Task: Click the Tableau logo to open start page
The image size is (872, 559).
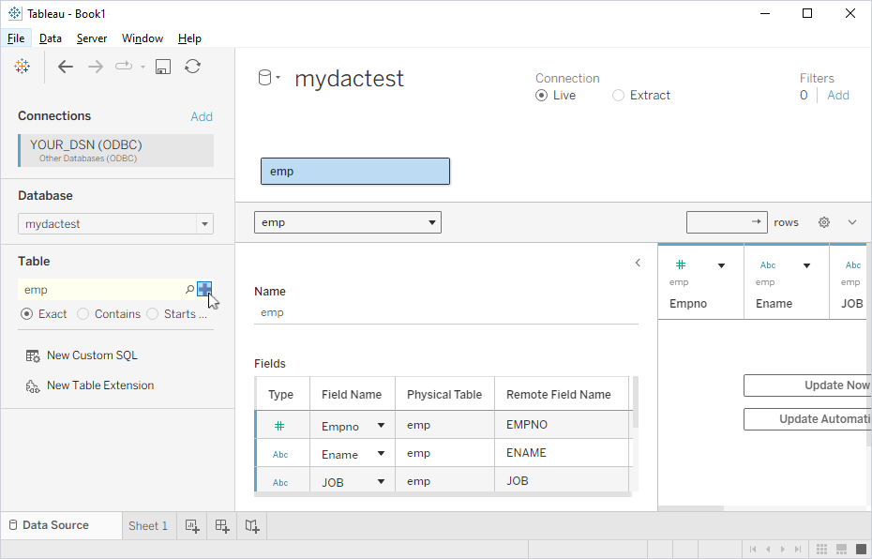Action: tap(23, 67)
